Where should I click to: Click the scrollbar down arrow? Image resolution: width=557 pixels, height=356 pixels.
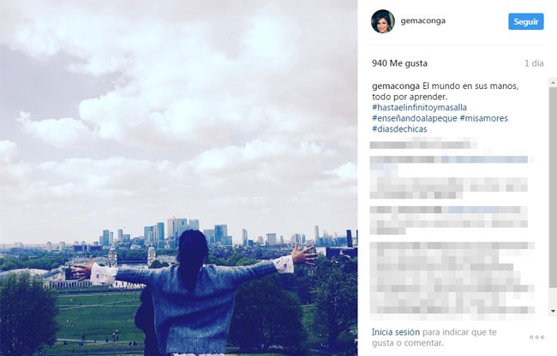(553, 311)
